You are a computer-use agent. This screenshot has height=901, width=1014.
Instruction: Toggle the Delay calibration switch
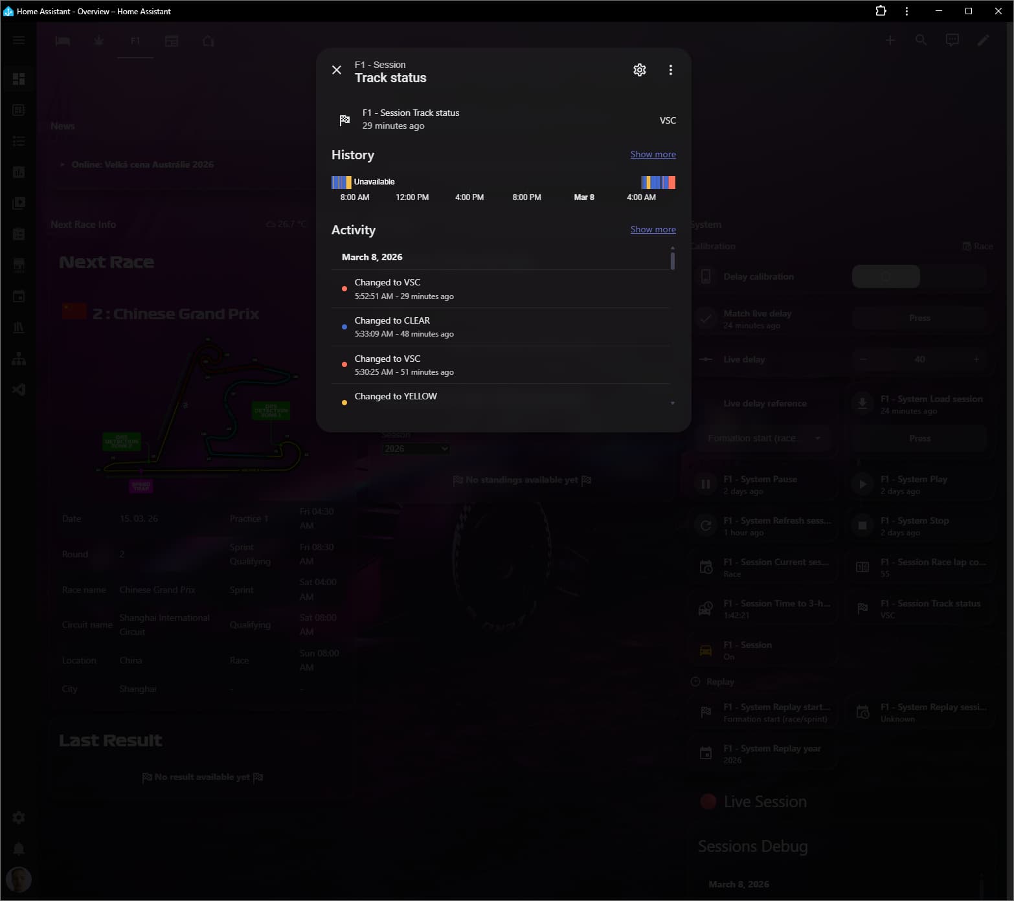[919, 276]
